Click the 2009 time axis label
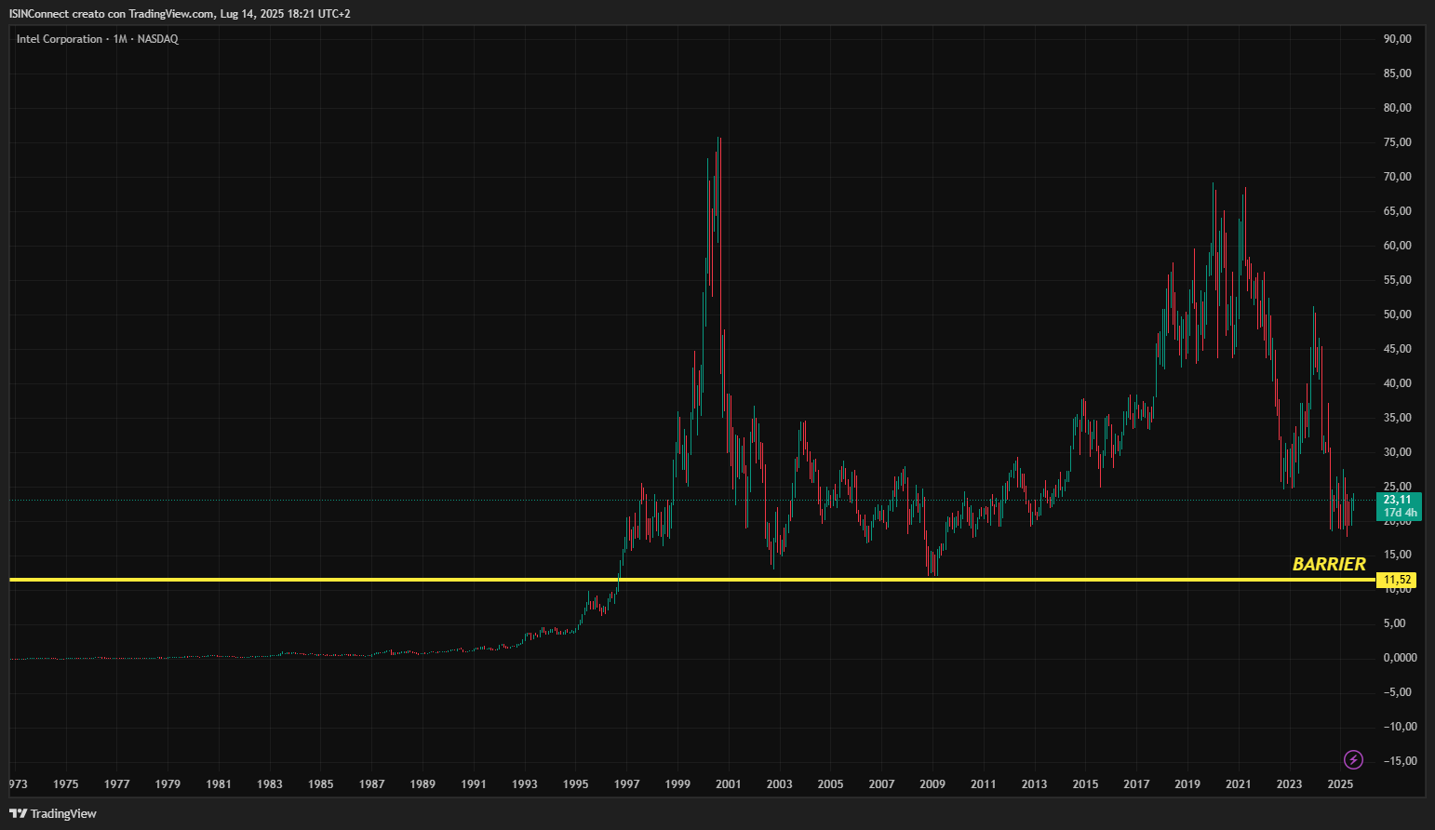1435x830 pixels. click(x=932, y=784)
